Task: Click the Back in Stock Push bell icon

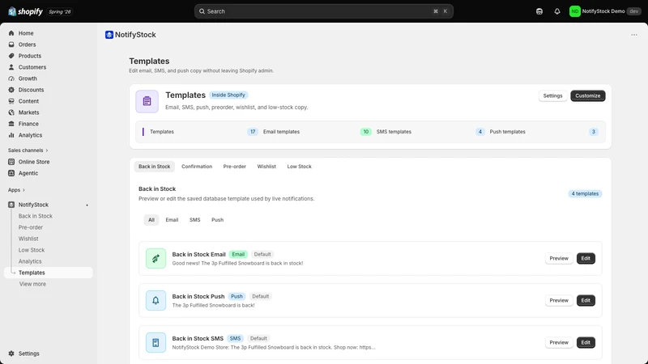Action: click(x=156, y=300)
